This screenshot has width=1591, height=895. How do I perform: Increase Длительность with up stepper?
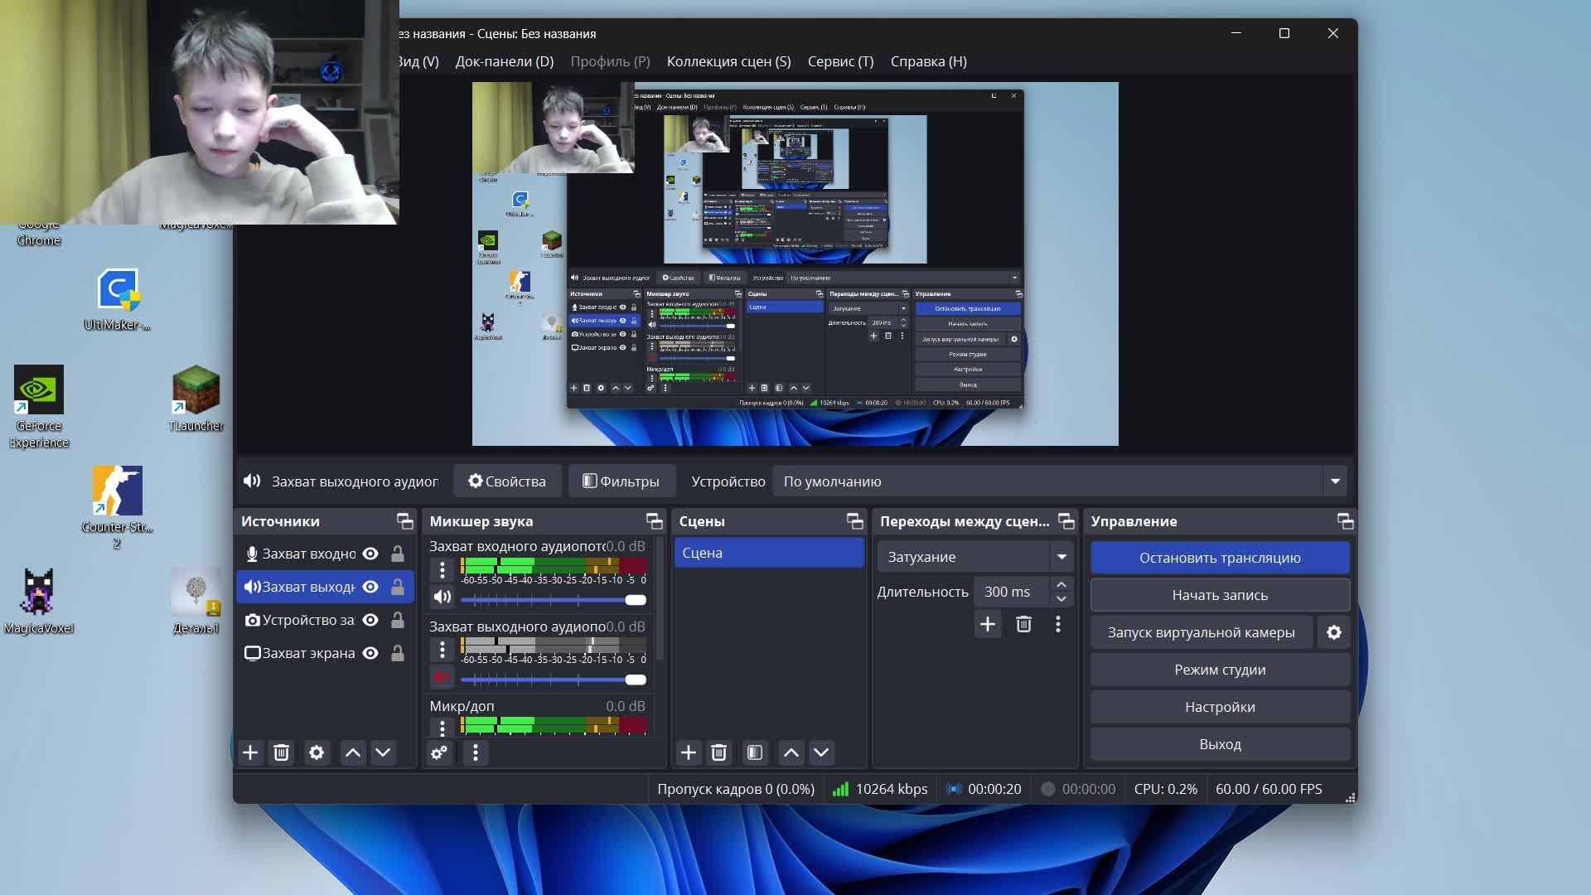click(1061, 584)
